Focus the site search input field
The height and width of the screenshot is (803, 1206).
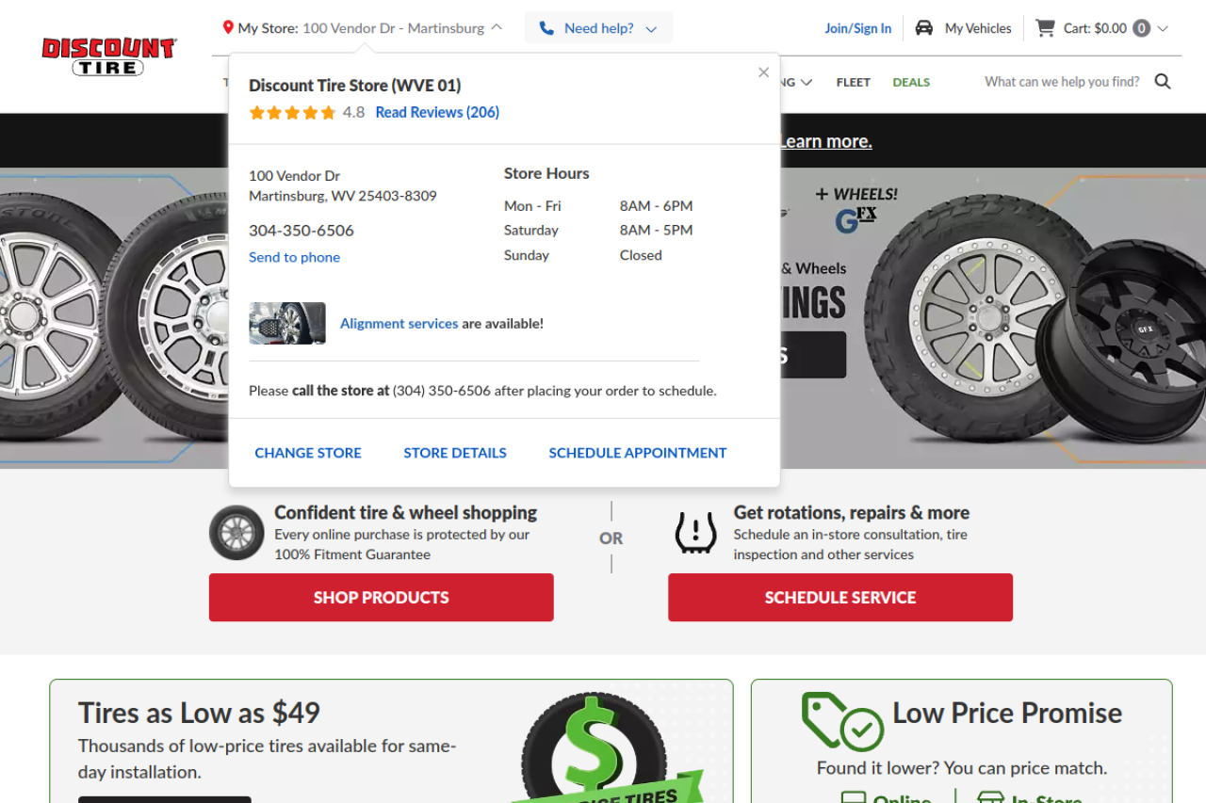click(x=1062, y=82)
